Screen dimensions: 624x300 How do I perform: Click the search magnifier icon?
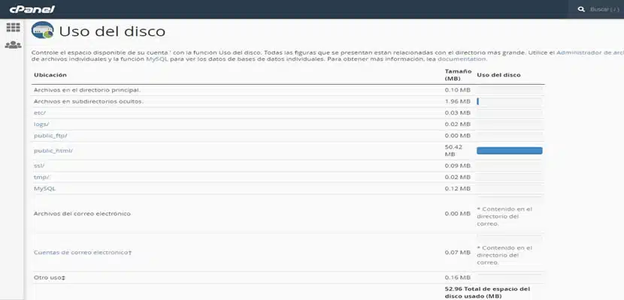pos(580,9)
